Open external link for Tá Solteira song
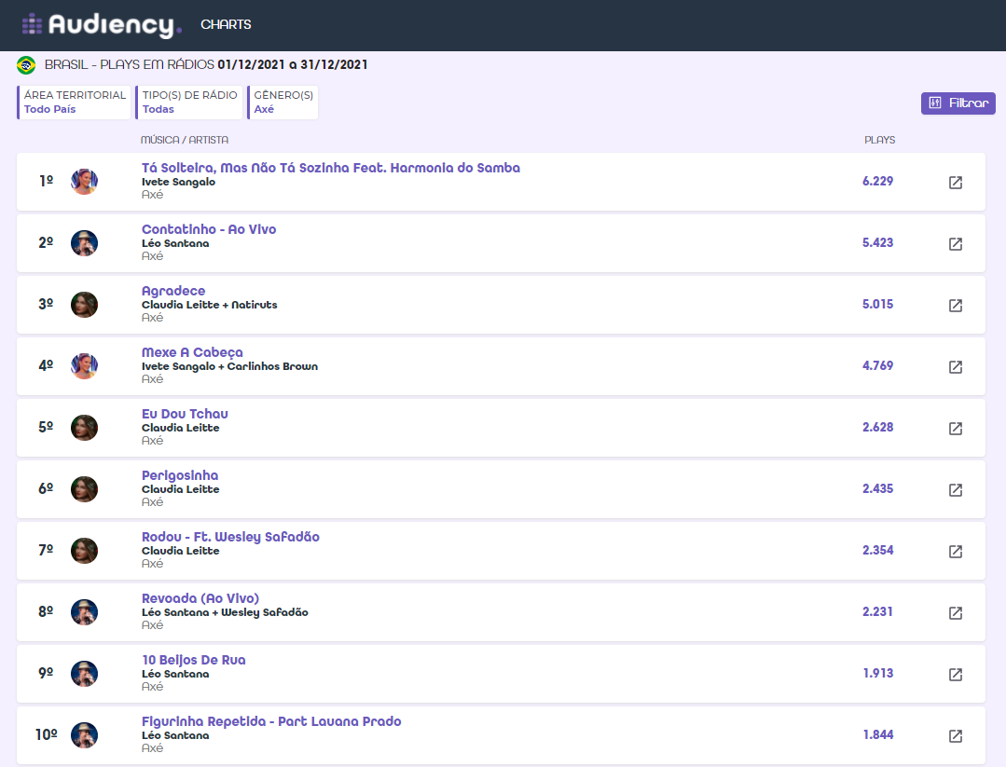This screenshot has height=767, width=1006. (956, 182)
